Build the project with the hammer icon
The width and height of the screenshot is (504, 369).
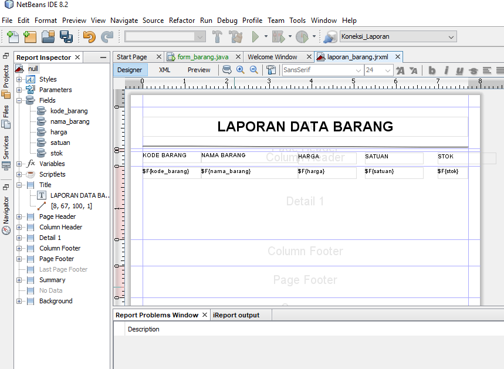click(x=218, y=36)
